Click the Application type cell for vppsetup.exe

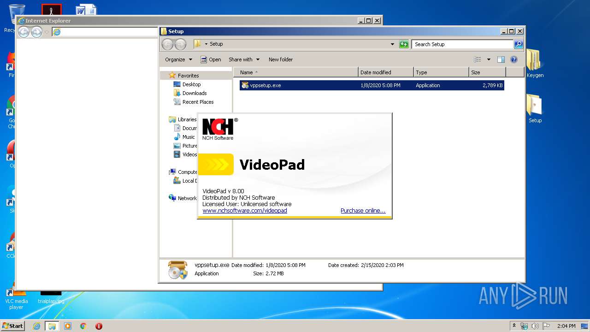[428, 85]
